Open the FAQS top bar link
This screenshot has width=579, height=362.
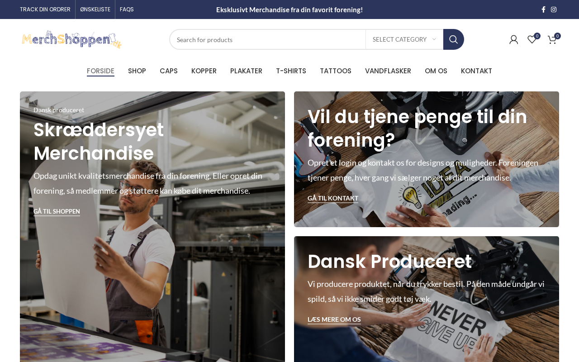click(x=127, y=10)
